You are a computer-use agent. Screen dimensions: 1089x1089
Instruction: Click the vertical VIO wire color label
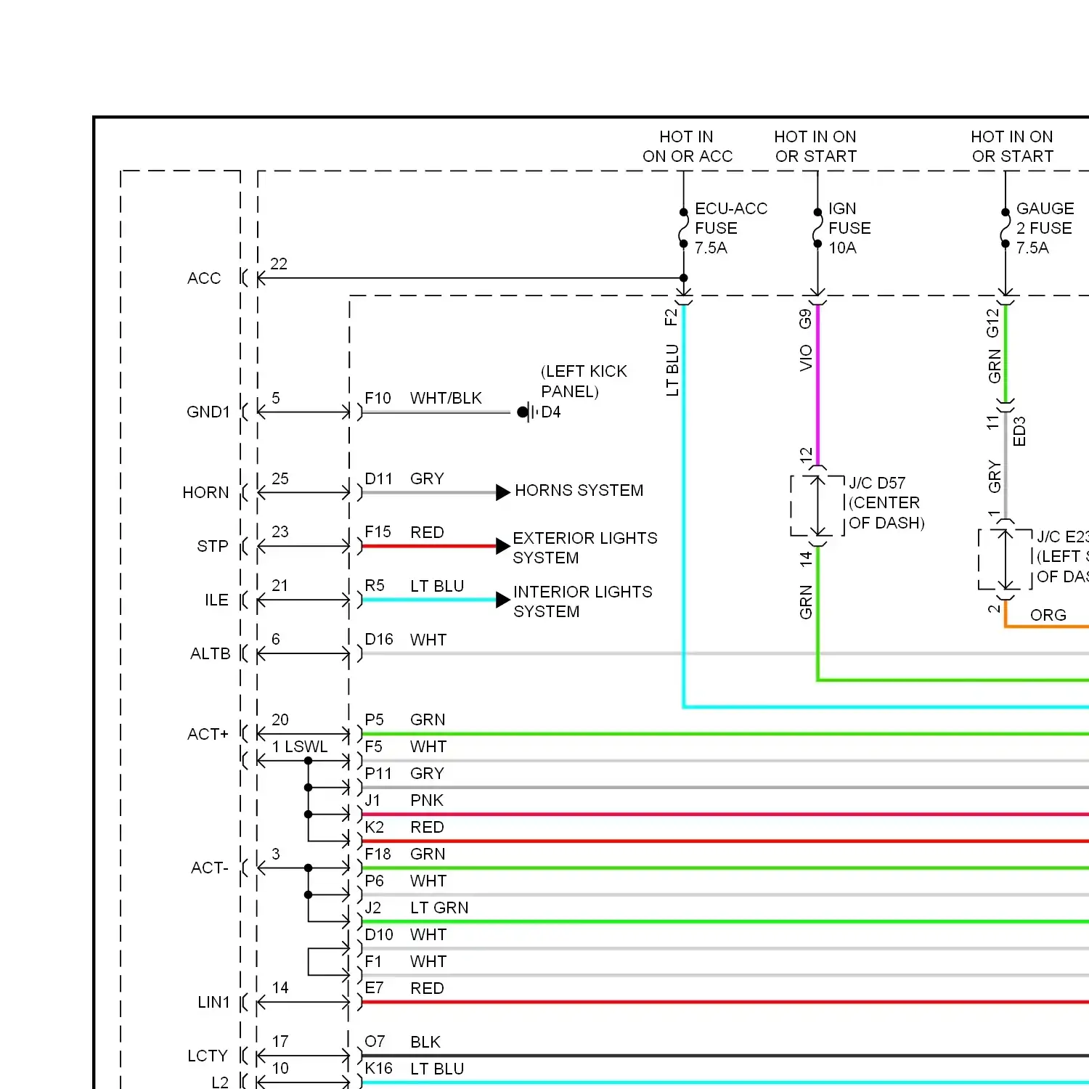tap(805, 358)
